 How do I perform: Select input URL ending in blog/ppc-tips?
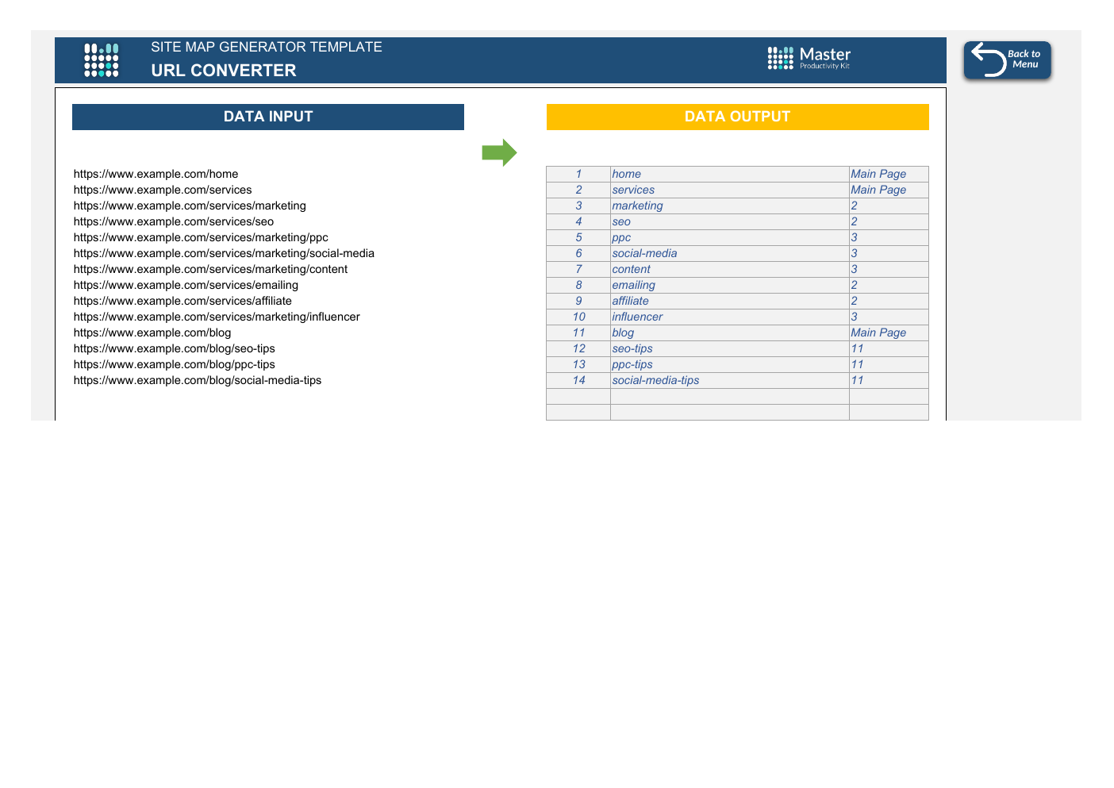point(175,364)
